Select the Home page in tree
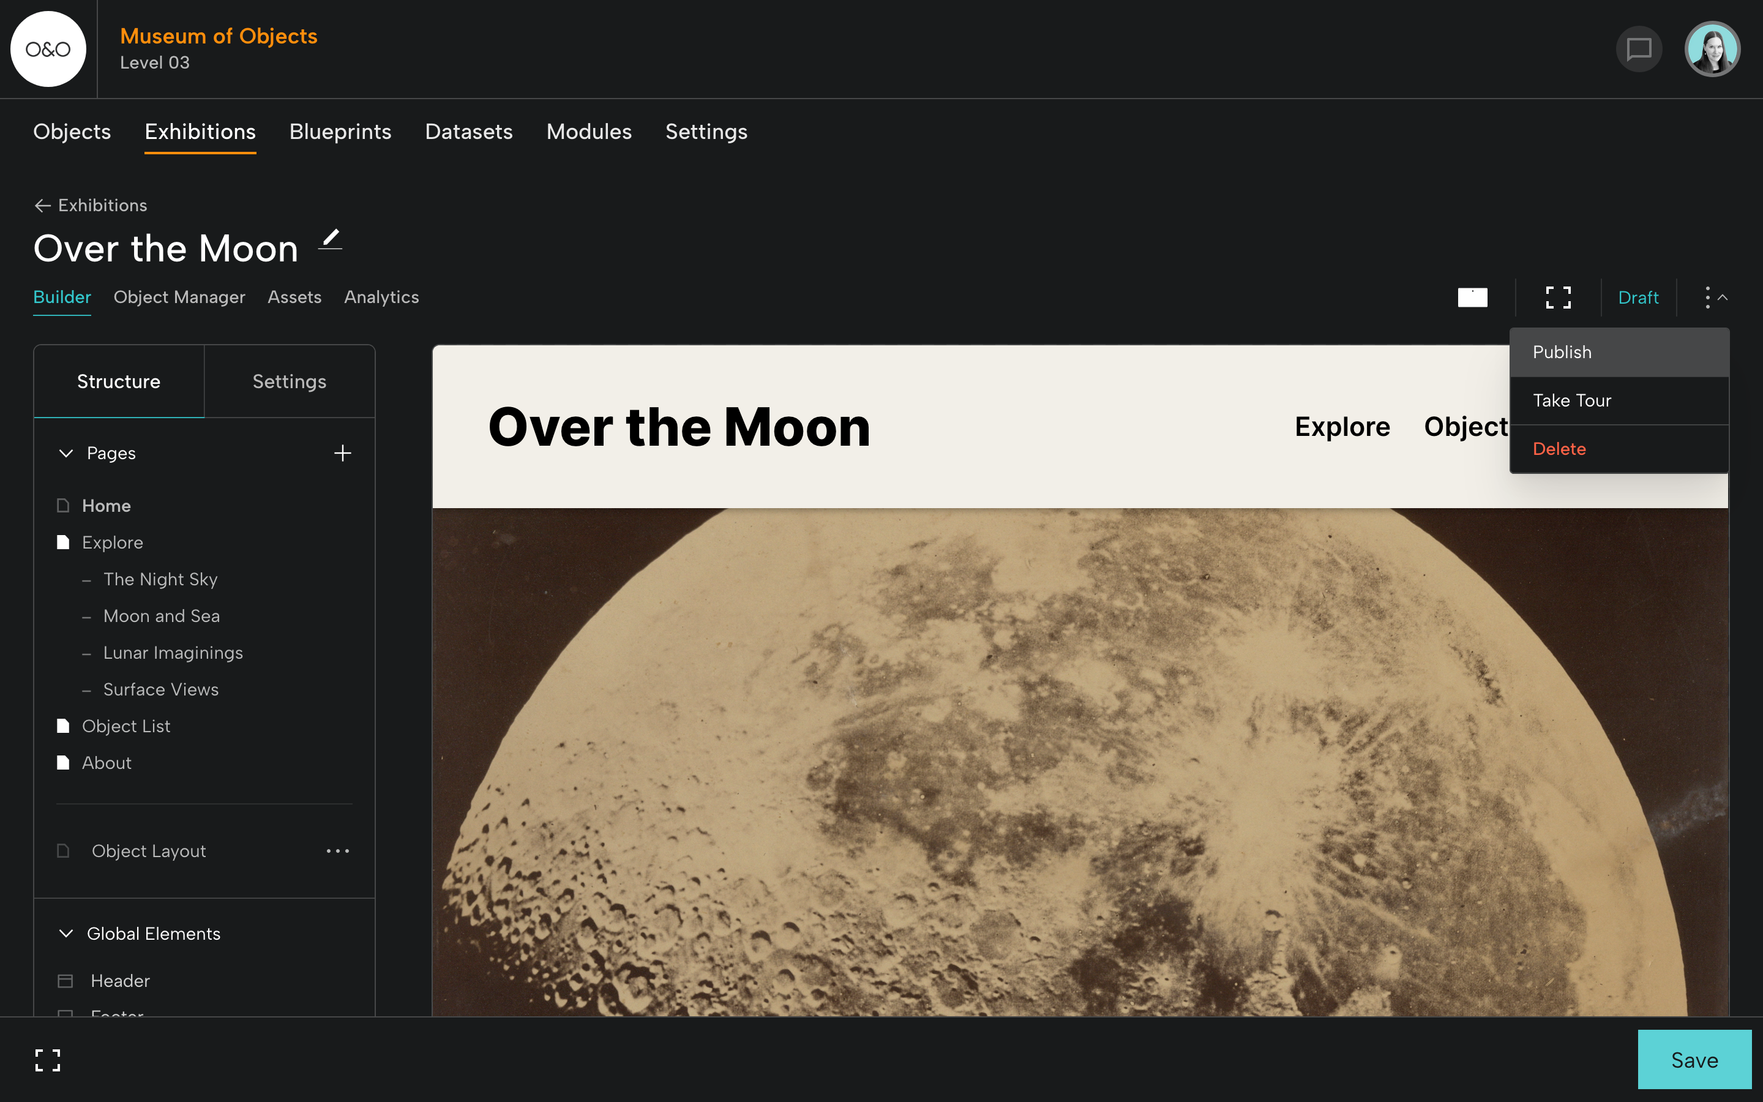This screenshot has height=1102, width=1763. (107, 506)
